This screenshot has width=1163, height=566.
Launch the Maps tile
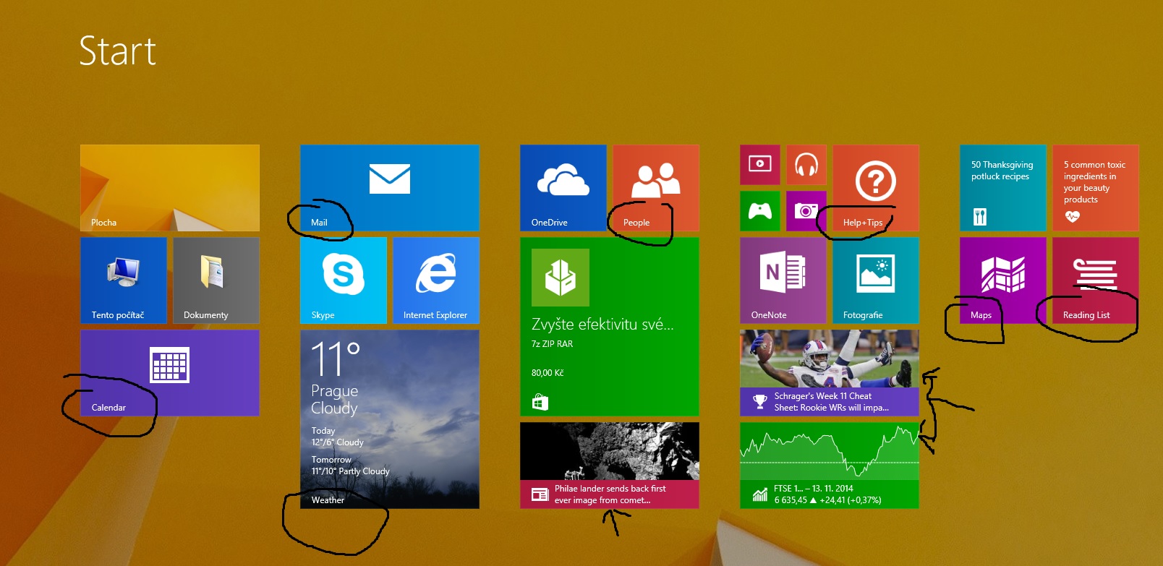[x=1003, y=280]
